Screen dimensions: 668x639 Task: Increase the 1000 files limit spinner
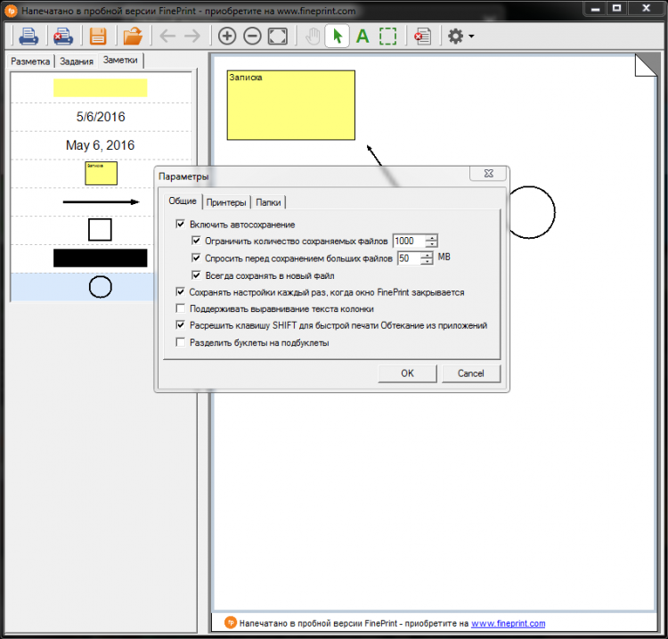pyautogui.click(x=432, y=238)
